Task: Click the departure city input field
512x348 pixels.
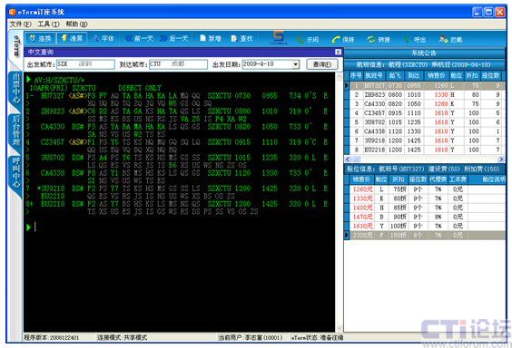Action: click(x=85, y=64)
